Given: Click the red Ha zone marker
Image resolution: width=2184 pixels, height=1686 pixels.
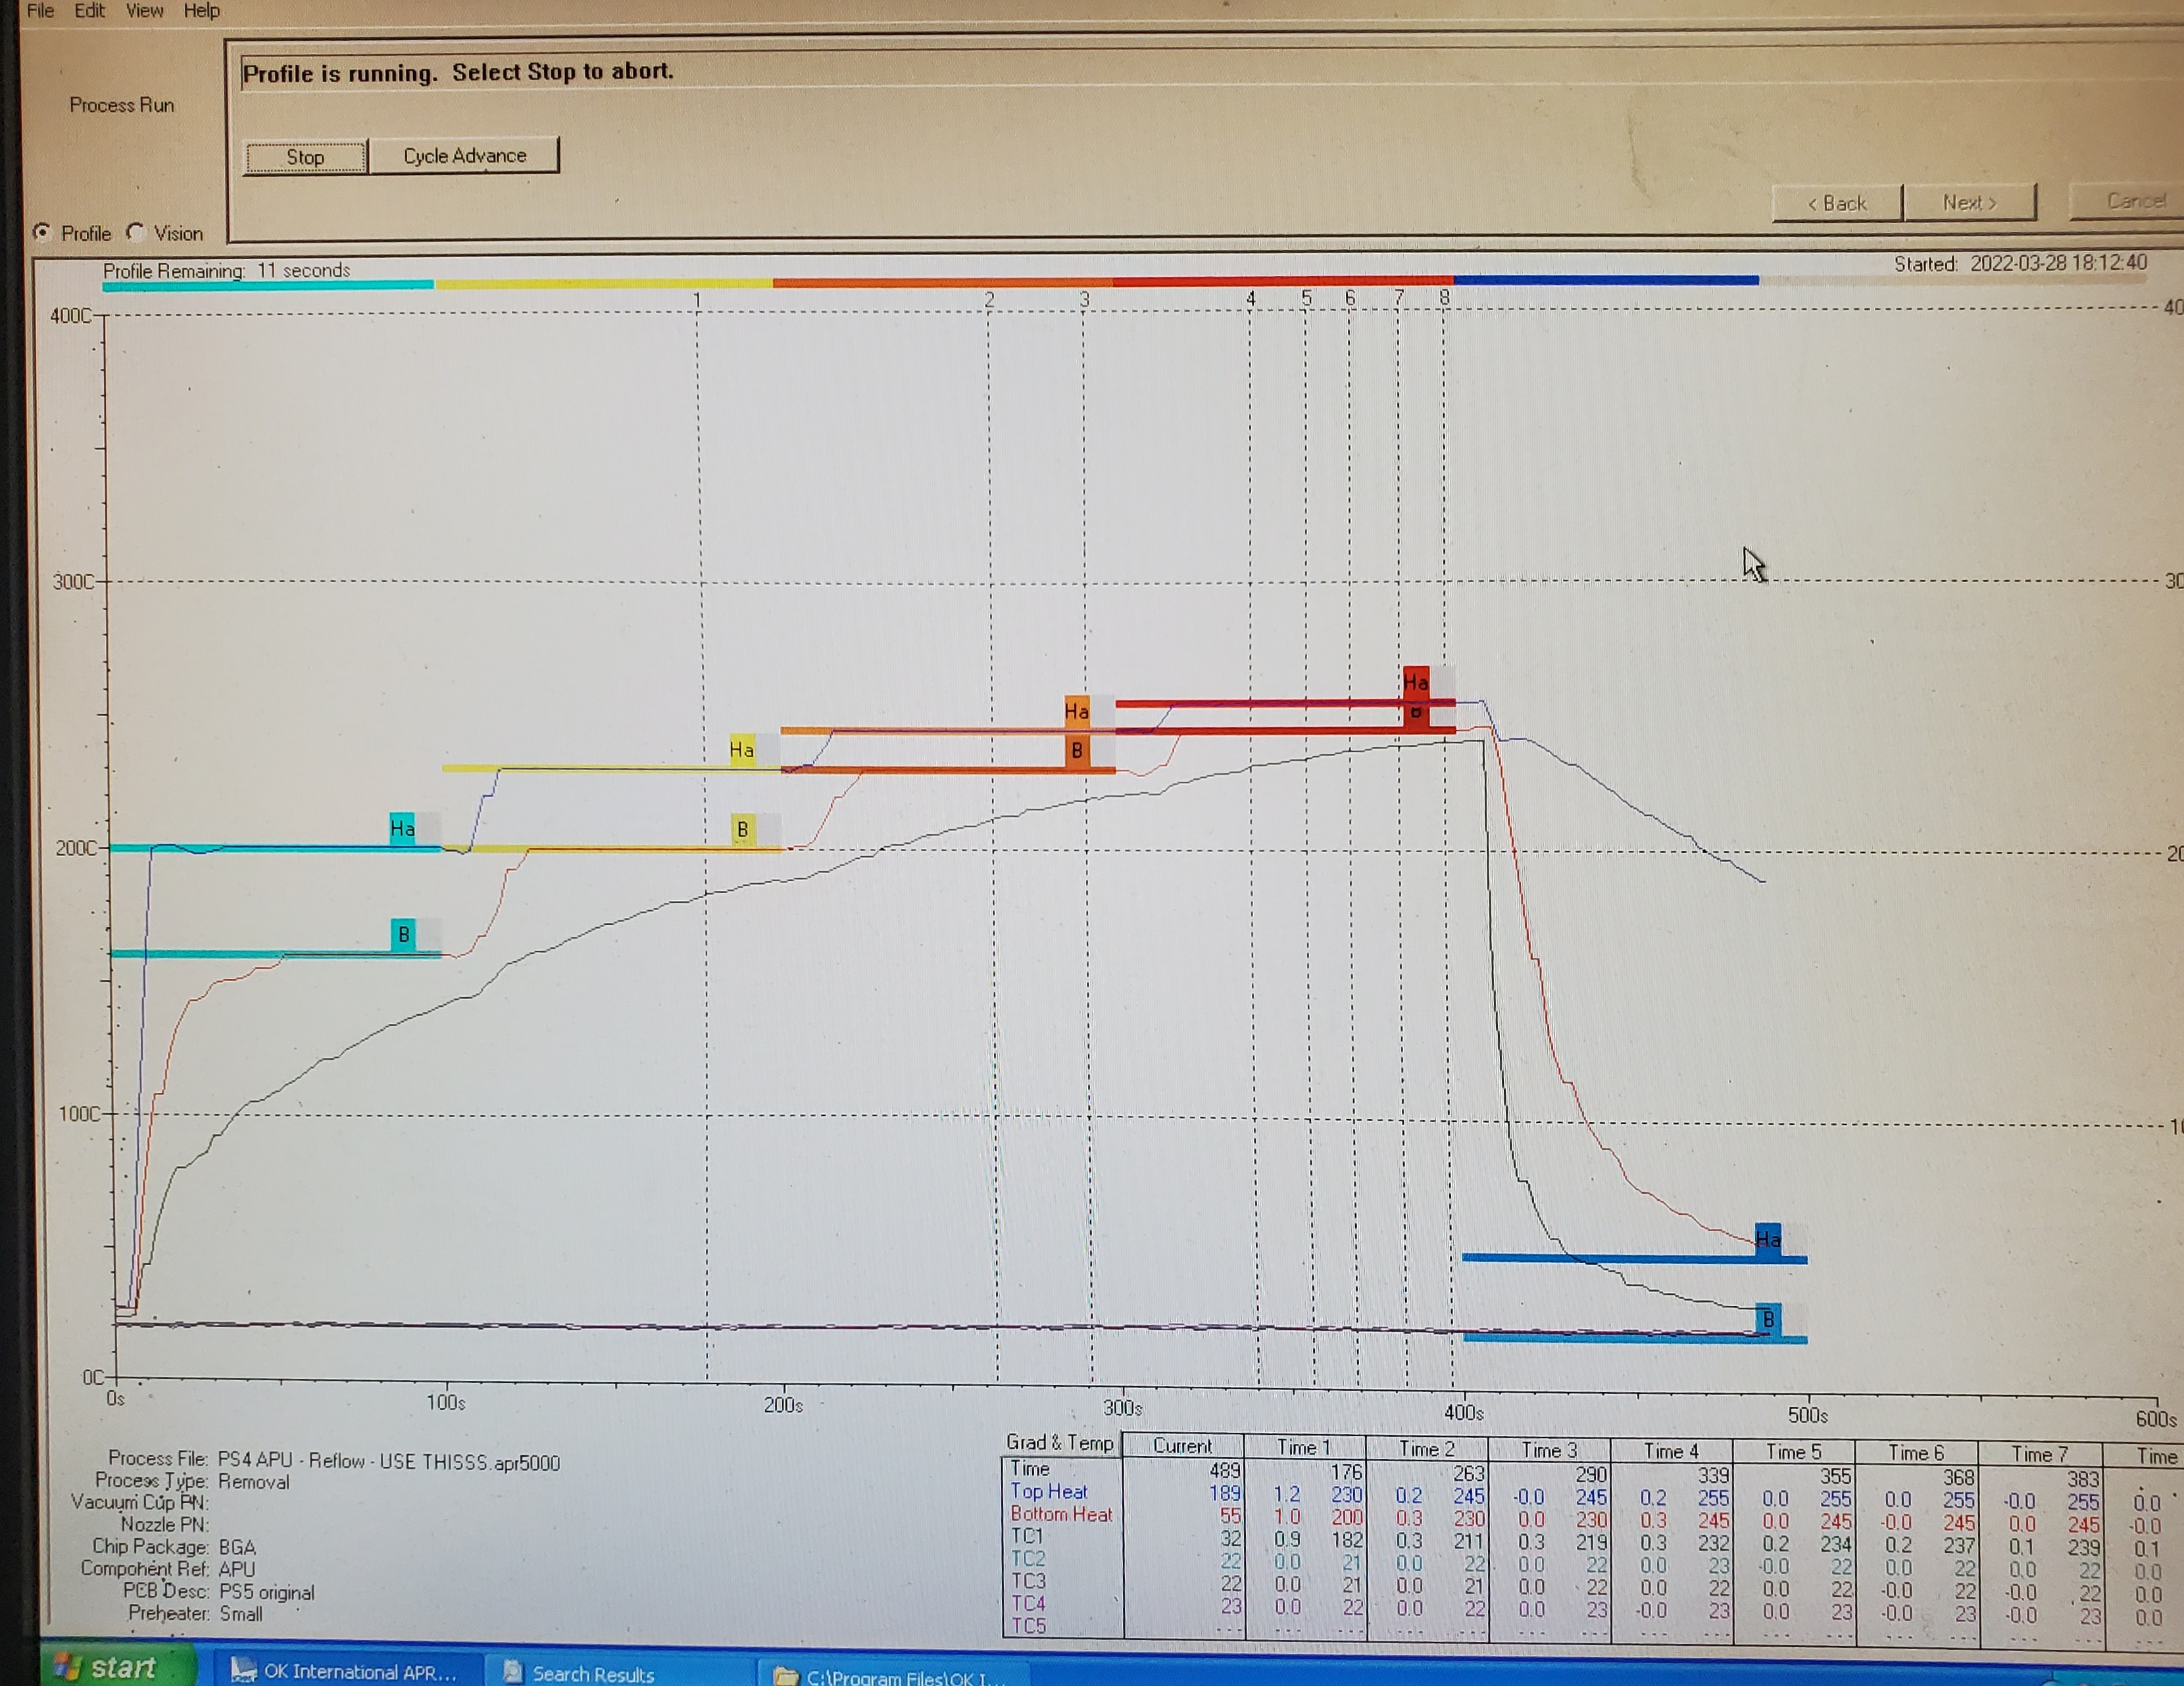Looking at the screenshot, I should coord(1415,683).
